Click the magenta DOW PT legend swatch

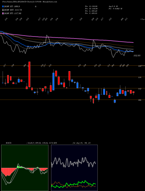pyautogui.click(x=3, y=13)
